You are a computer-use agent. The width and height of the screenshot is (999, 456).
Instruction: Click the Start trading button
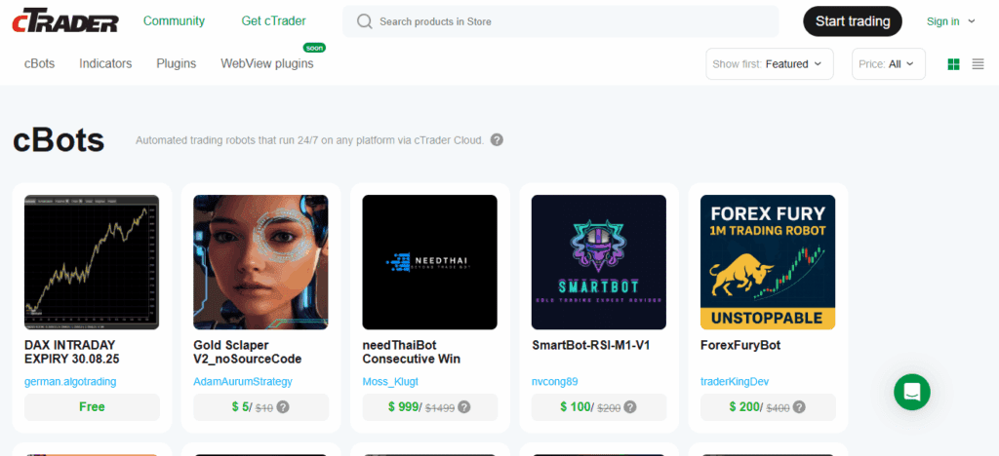click(853, 21)
